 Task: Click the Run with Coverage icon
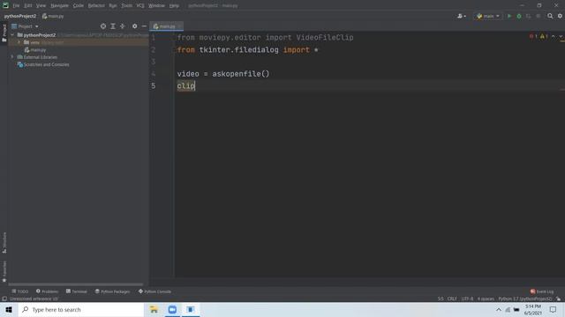tap(528, 16)
